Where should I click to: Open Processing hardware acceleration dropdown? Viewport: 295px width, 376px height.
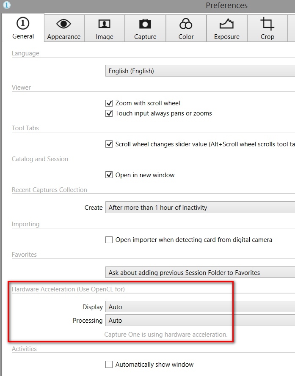click(200, 320)
